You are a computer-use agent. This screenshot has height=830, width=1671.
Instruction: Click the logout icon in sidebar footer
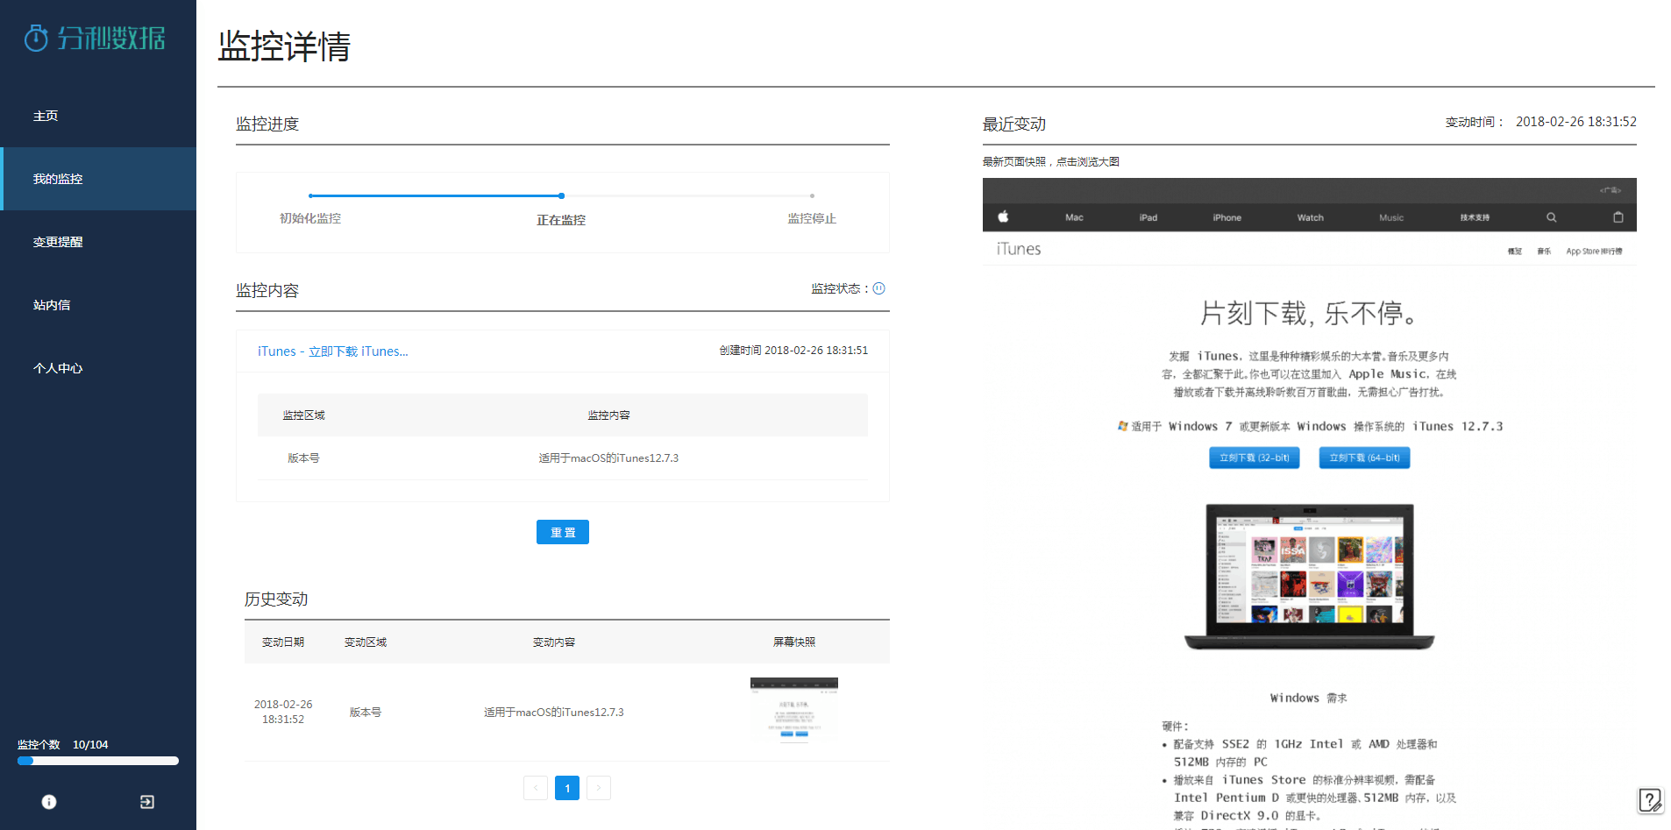point(147,802)
